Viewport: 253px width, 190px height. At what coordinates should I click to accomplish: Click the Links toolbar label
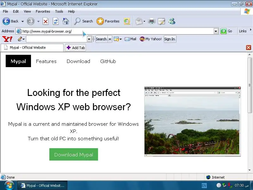(x=243, y=31)
